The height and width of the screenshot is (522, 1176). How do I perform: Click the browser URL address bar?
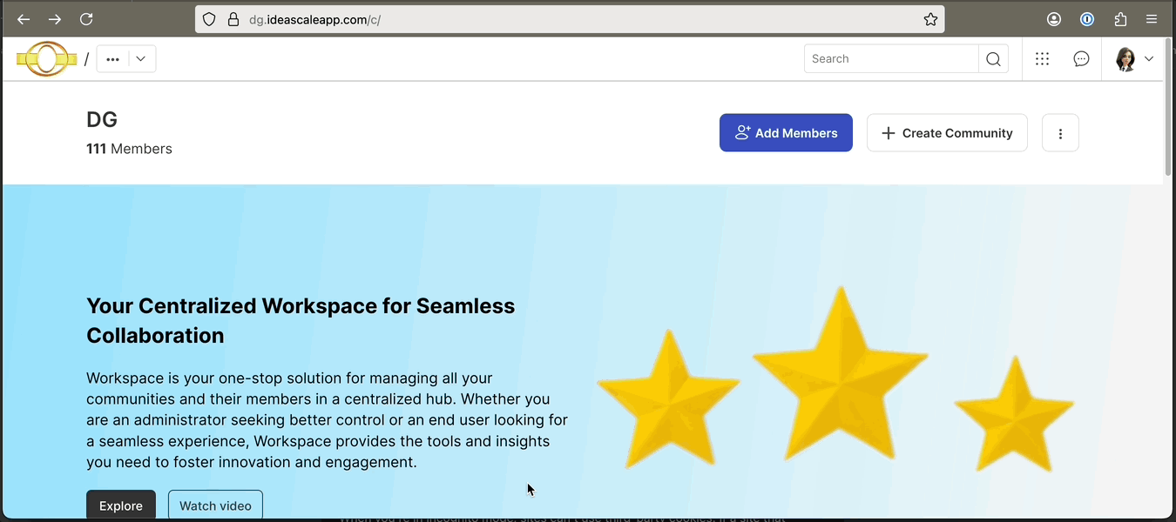pyautogui.click(x=570, y=19)
